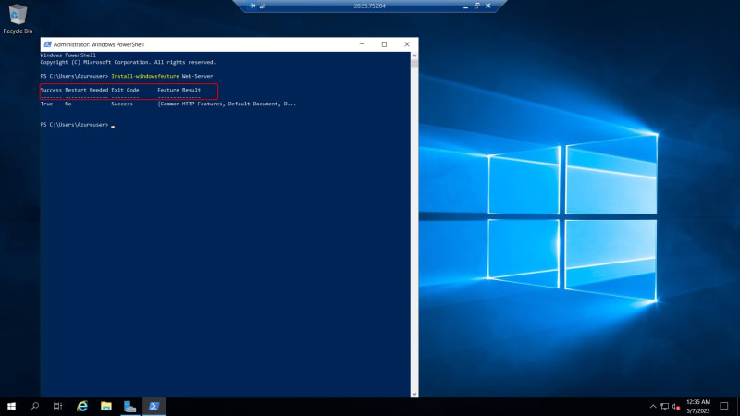The height and width of the screenshot is (416, 740).
Task: Minimize the PowerShell window
Action: (x=362, y=44)
